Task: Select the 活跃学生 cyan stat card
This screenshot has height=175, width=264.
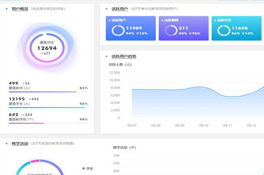Action: pyautogui.click(x=236, y=28)
